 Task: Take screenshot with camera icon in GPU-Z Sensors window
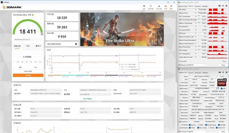220,6
